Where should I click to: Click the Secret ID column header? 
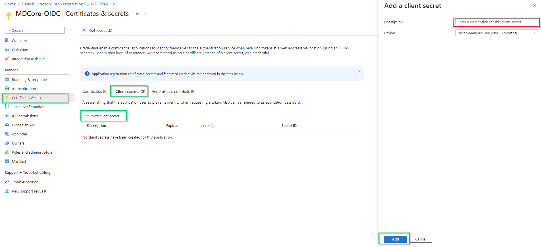point(289,125)
